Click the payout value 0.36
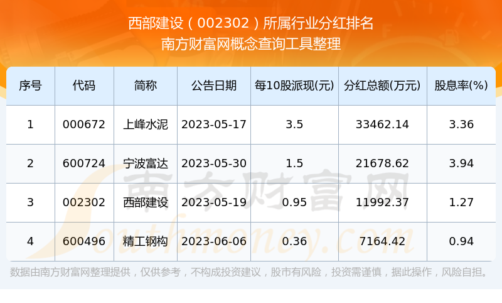This screenshot has height=303, width=502. tap(294, 241)
